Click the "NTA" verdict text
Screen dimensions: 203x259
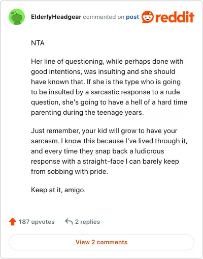coord(38,43)
